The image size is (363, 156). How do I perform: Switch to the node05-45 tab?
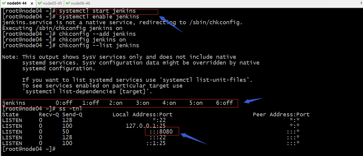52,3
